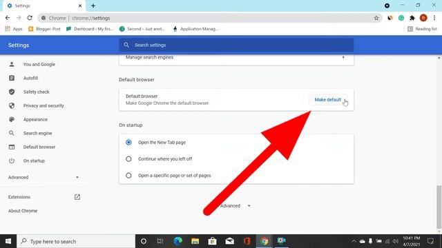
Task: Click the Make default button
Action: (x=327, y=100)
